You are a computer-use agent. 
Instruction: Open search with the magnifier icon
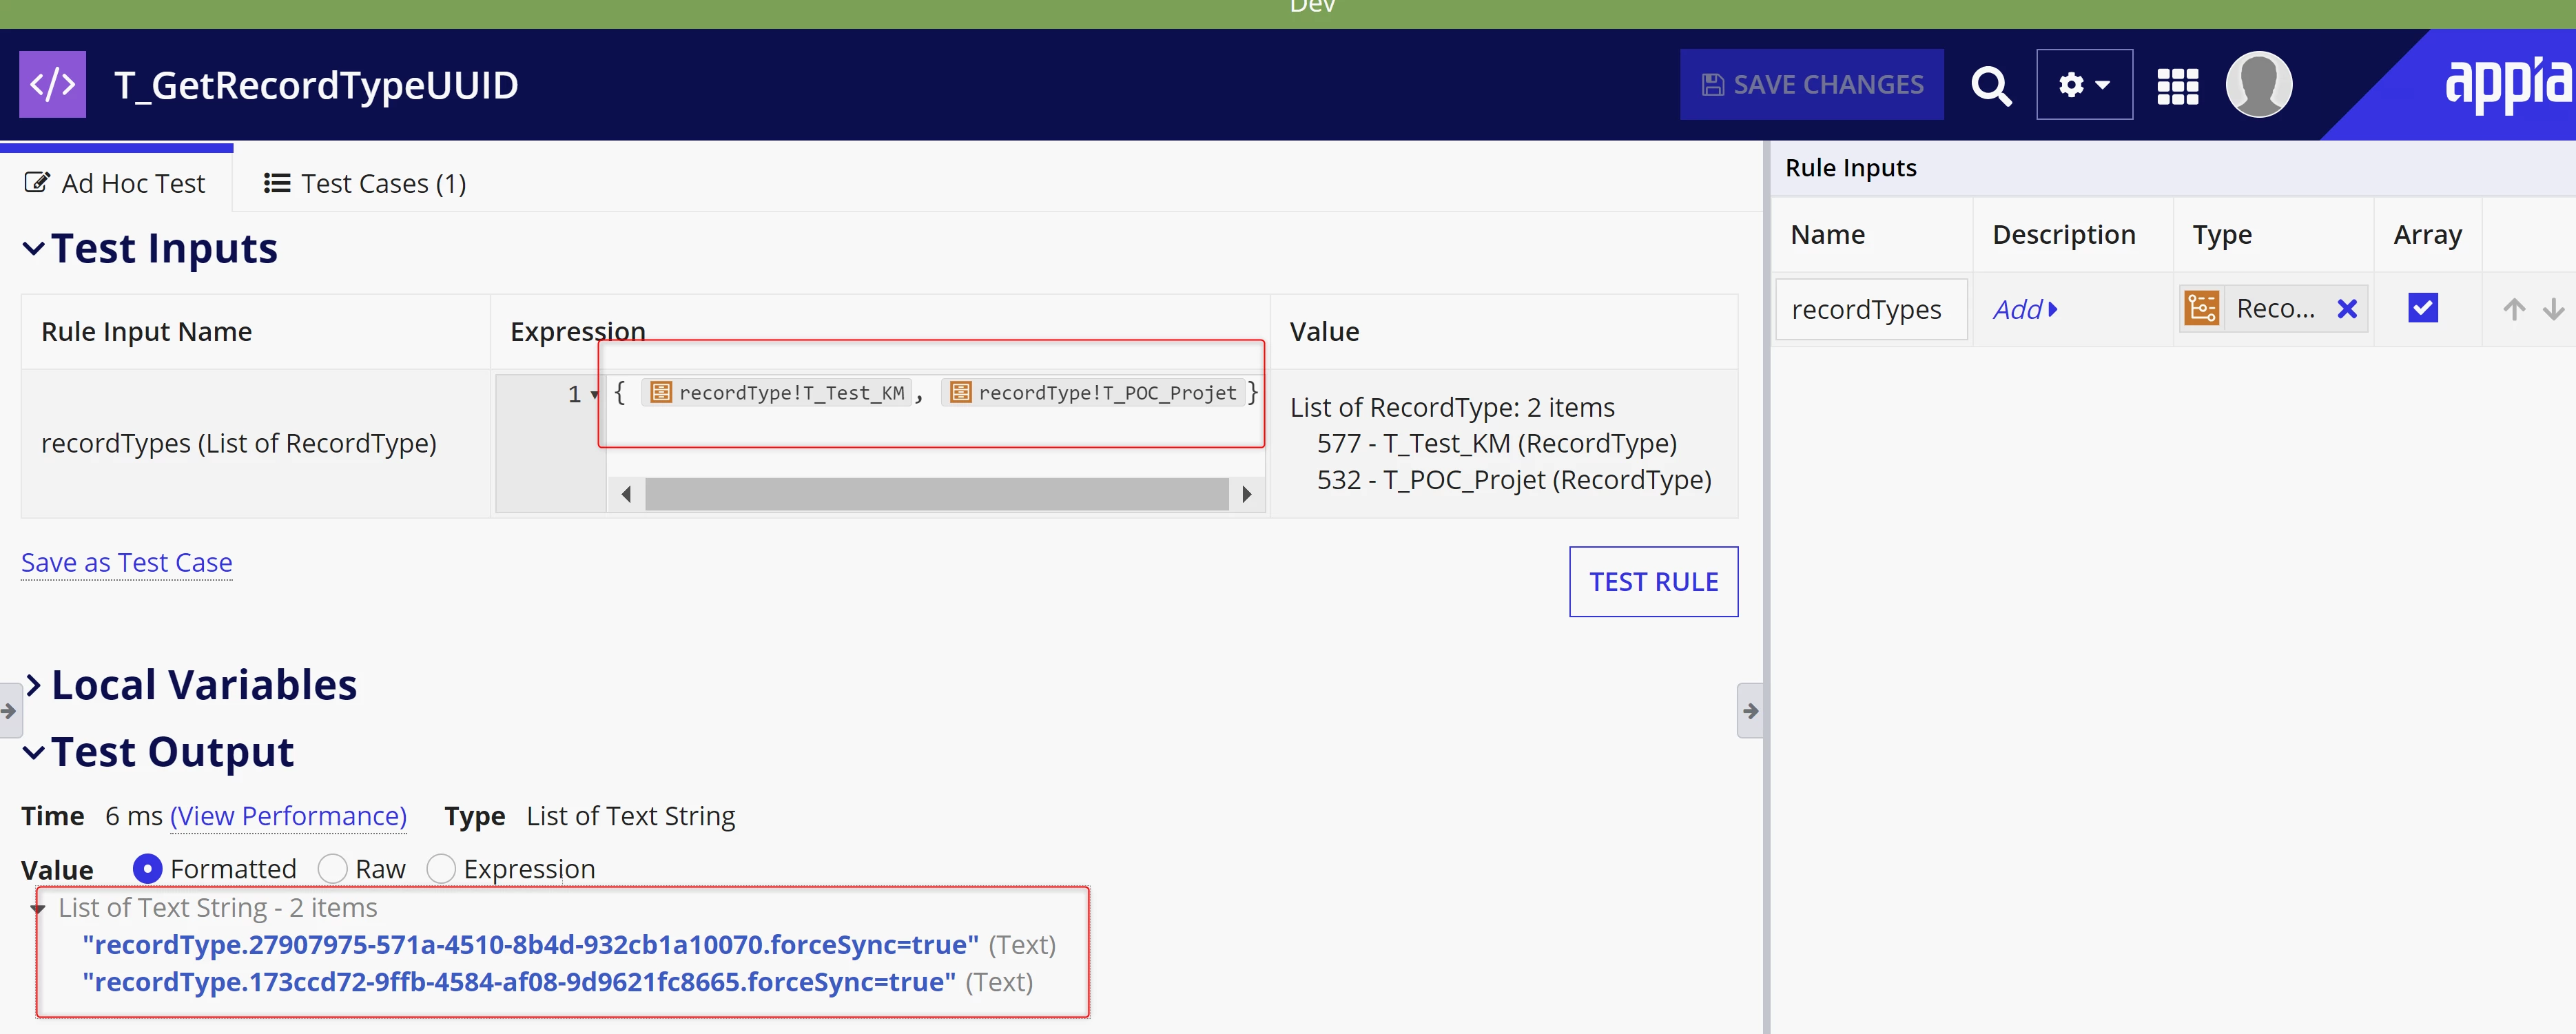click(x=1990, y=86)
